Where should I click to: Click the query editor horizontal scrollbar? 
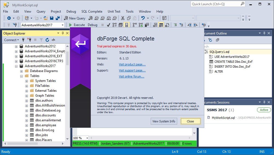tap(140, 138)
